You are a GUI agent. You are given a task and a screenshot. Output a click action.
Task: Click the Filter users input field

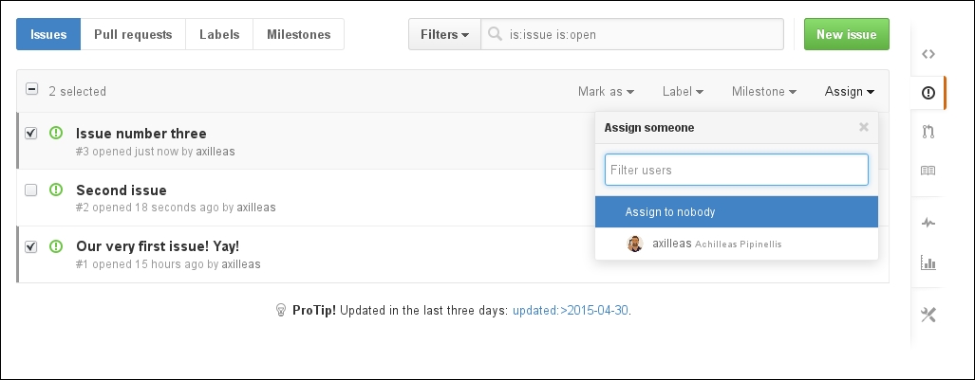[736, 170]
